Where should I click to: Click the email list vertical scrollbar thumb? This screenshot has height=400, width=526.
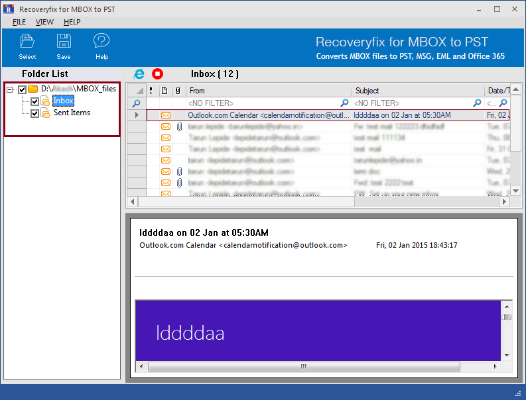(515, 123)
